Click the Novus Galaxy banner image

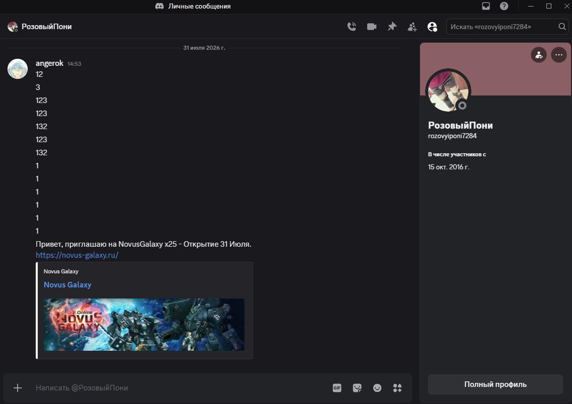point(144,325)
